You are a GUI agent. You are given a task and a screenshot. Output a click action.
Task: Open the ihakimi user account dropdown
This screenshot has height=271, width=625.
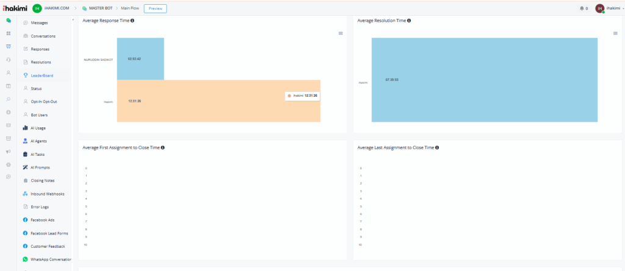tap(612, 9)
